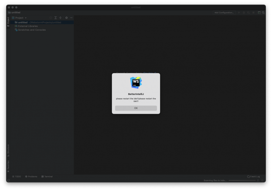Click the tool windows toggle icon in status bar corner
The width and height of the screenshot is (272, 190).
click(8, 180)
